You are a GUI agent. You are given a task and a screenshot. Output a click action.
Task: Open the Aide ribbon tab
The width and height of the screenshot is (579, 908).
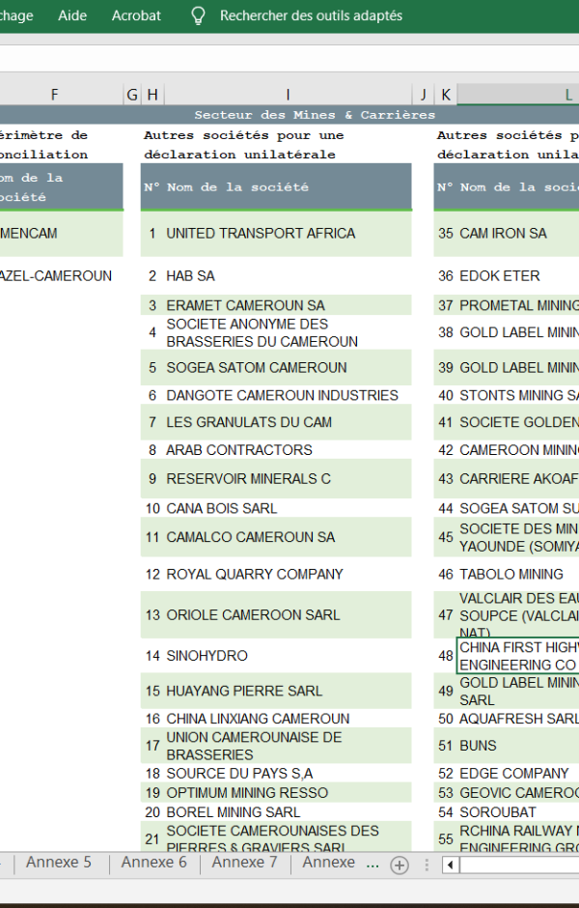(x=72, y=15)
